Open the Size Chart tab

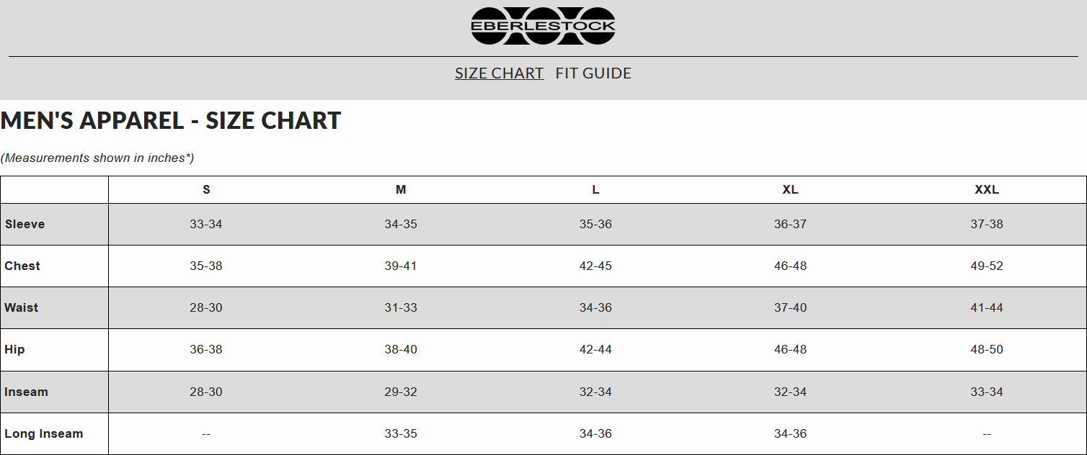click(x=499, y=73)
